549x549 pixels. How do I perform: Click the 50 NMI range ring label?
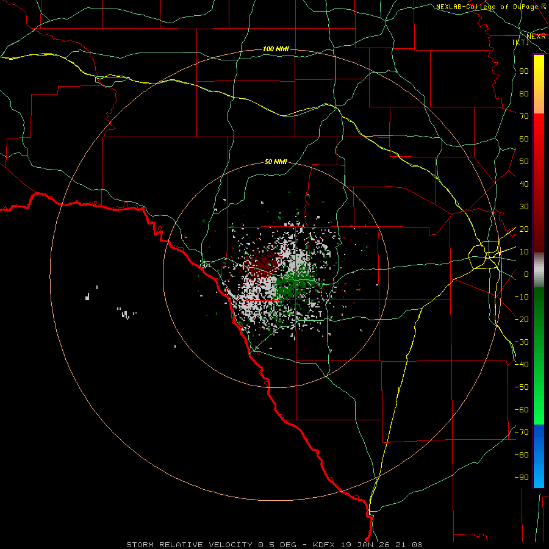pos(276,162)
